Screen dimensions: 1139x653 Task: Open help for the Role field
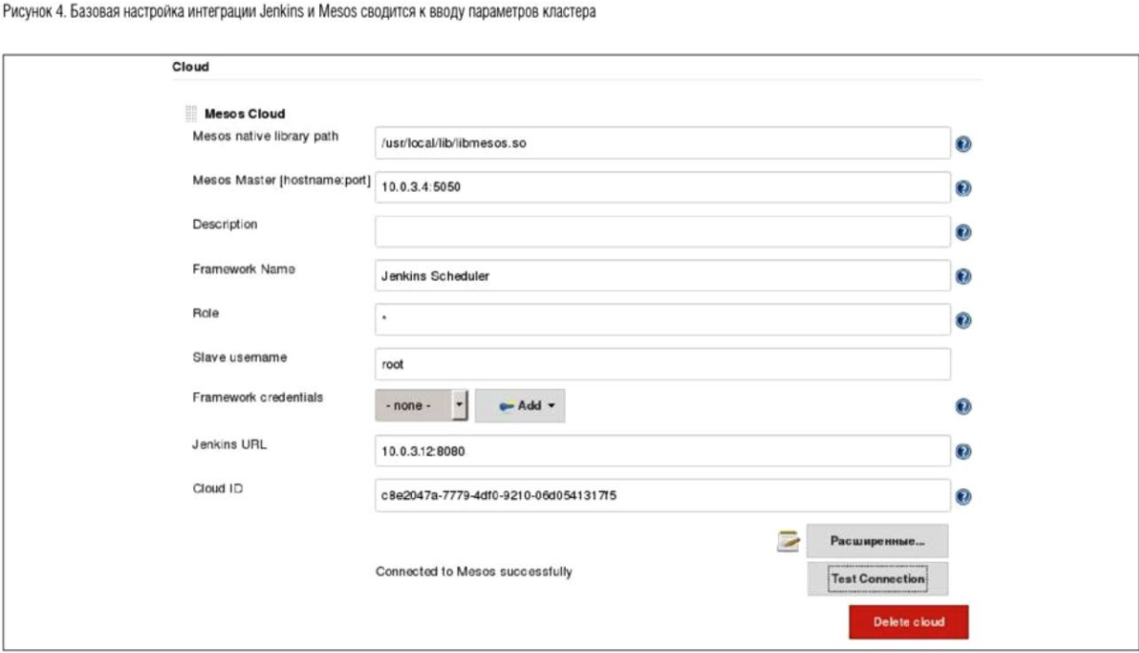pyautogui.click(x=962, y=320)
